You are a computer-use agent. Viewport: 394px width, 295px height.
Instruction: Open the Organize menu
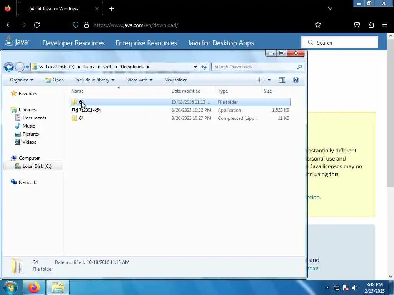pyautogui.click(x=22, y=80)
